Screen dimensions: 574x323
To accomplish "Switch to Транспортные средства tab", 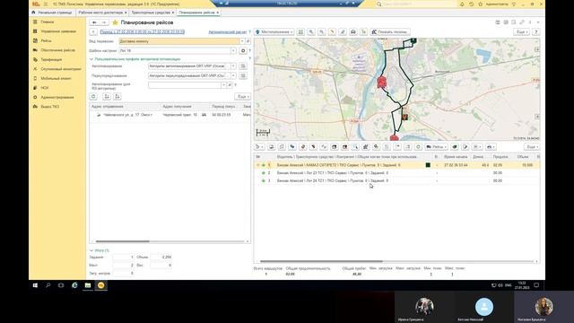I will (151, 13).
